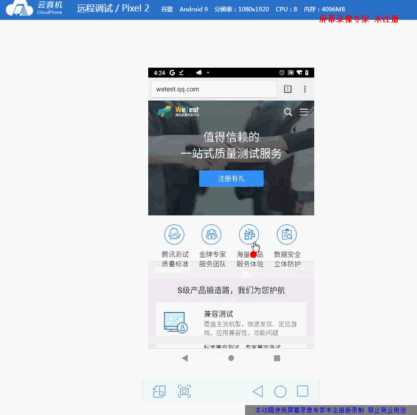
Task: Open the browser three-dot overflow menu
Action: tap(305, 89)
